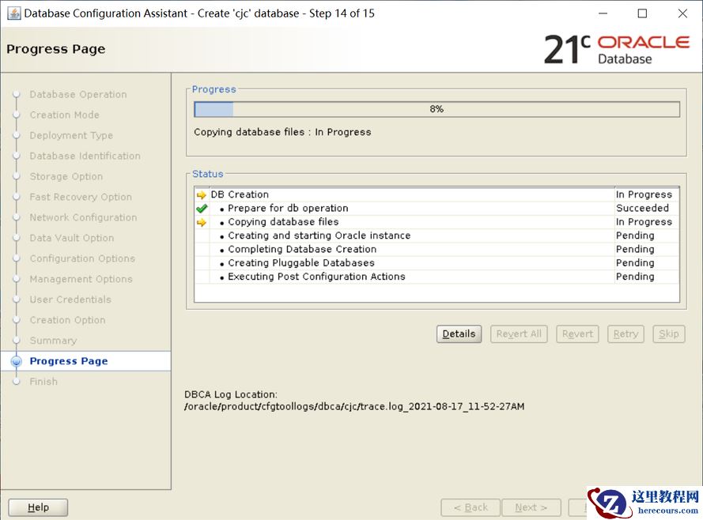
Task: Select Creation Option step in sidebar
Action: [68, 320]
